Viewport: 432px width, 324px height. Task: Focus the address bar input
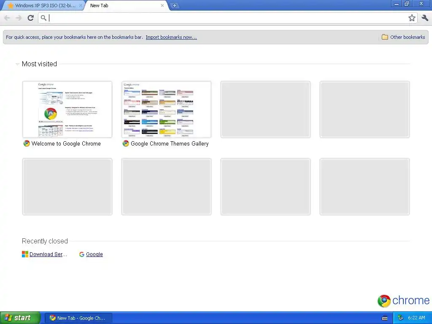point(227,18)
